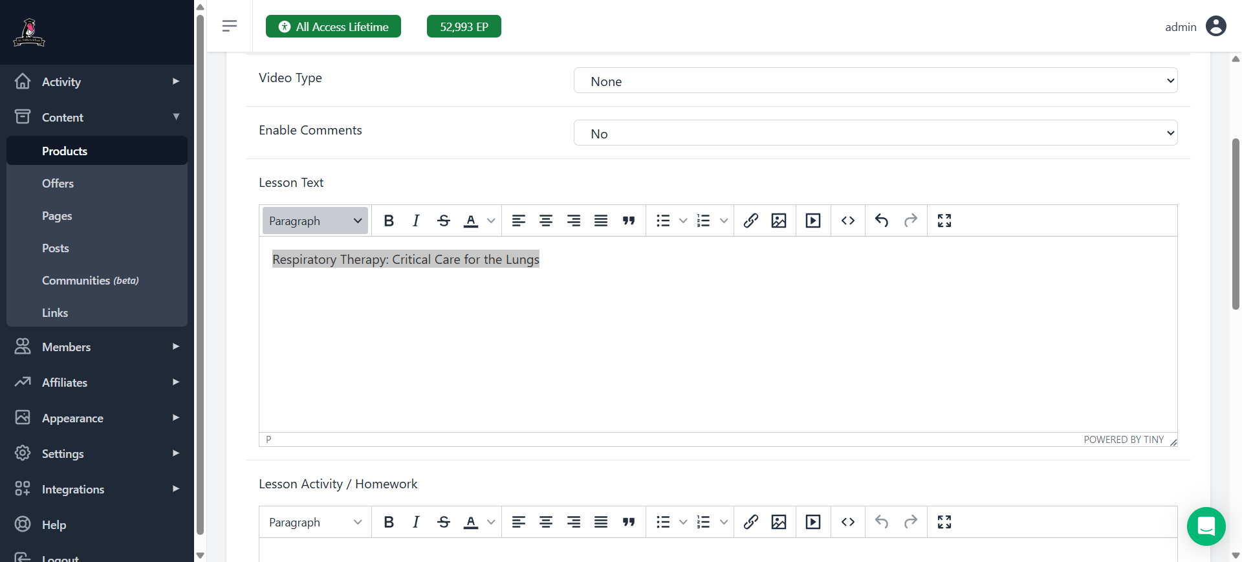Click Insert image icon in the Lesson Text toolbar
The image size is (1242, 562).
click(779, 221)
